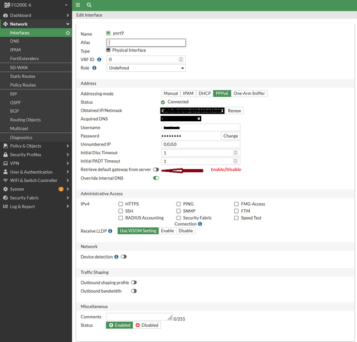Click the Renew button
The image size is (357, 342).
(234, 110)
